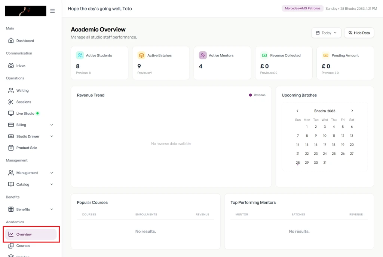Click the Overview chart icon

click(x=11, y=234)
